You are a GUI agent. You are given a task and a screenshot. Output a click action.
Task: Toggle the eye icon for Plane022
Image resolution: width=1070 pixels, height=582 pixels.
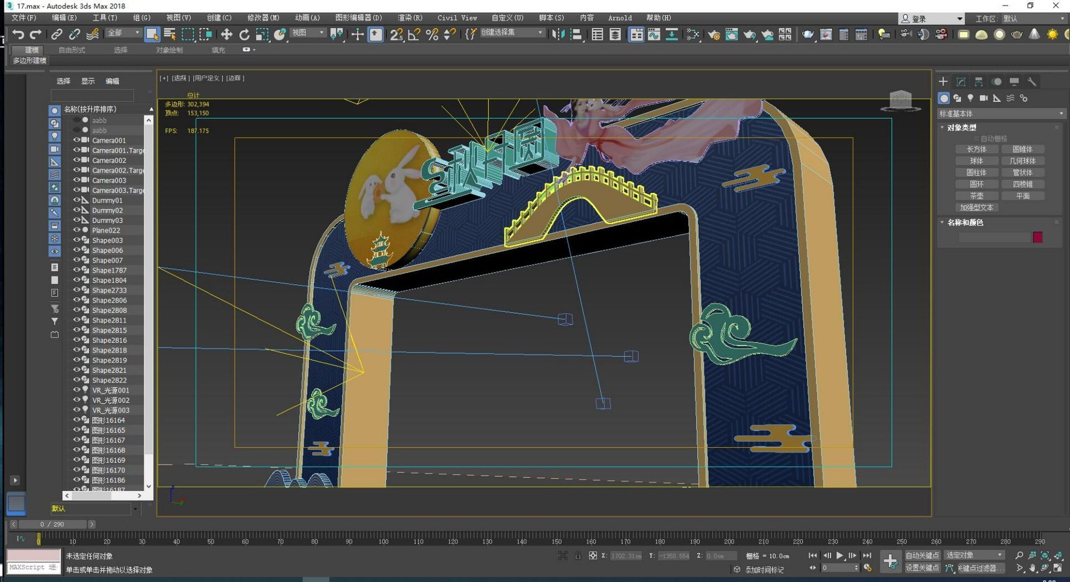[77, 230]
